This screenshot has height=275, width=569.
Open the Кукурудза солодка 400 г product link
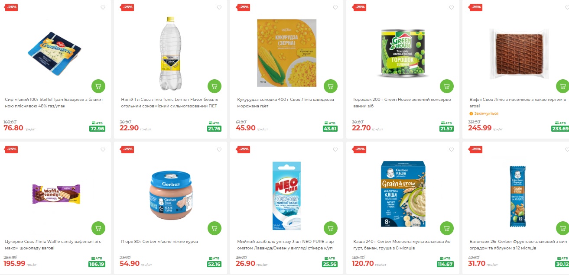(x=286, y=103)
